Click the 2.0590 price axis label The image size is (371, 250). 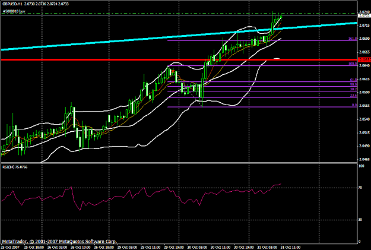pyautogui.click(x=364, y=92)
